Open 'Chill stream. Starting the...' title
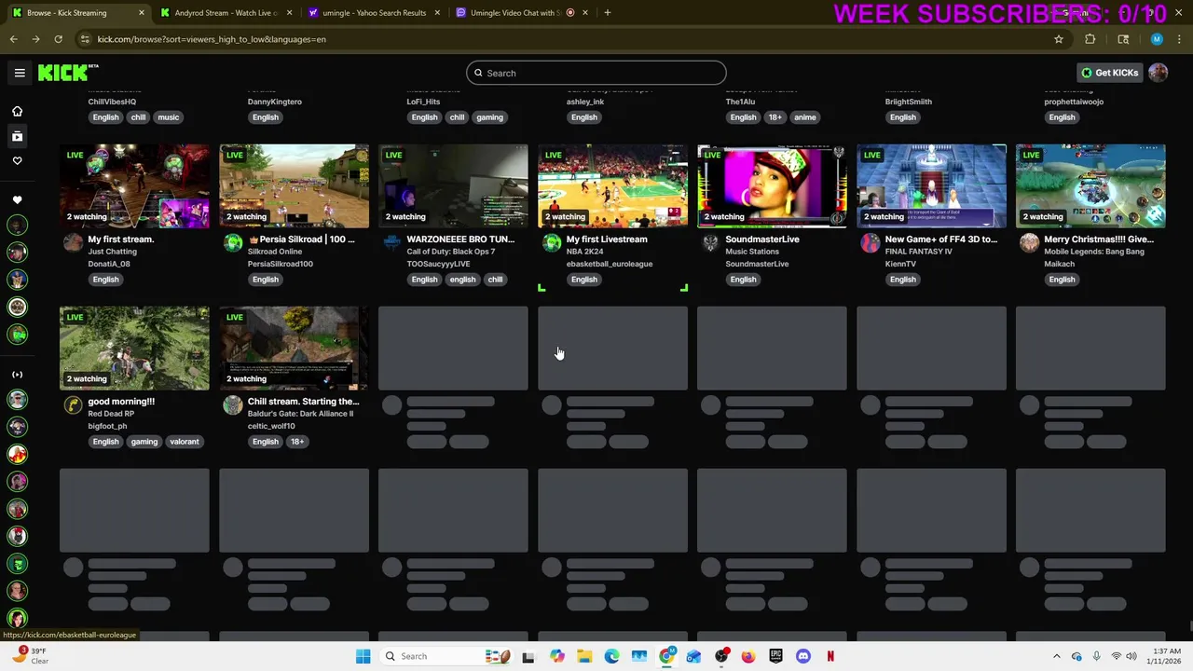The image size is (1193, 671). point(303,402)
